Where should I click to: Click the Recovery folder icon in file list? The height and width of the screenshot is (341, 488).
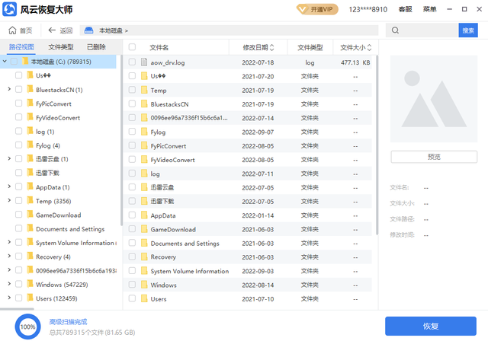(x=144, y=257)
